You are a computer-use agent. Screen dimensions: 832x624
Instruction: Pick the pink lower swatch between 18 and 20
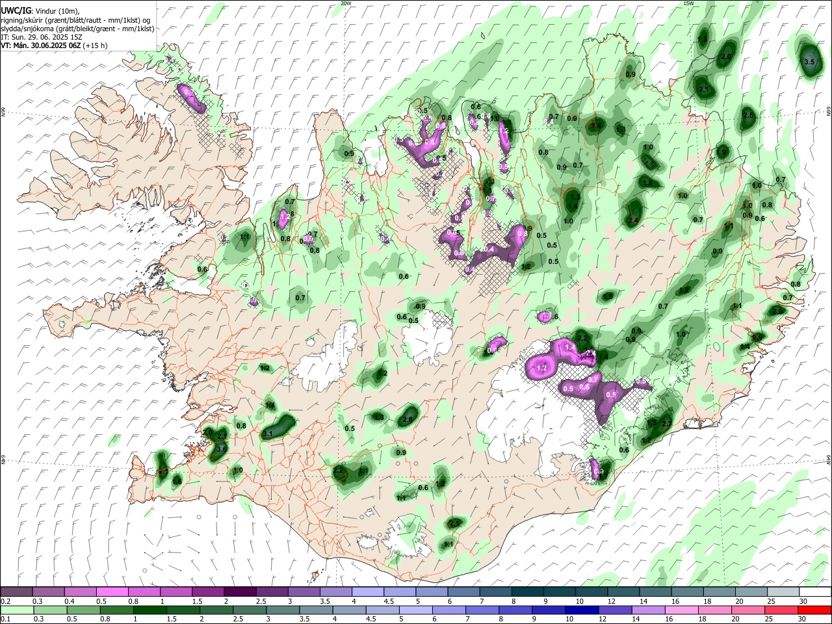point(714,610)
